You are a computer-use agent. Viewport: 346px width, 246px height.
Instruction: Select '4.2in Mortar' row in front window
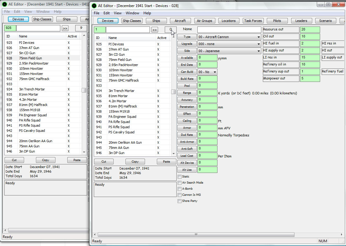tap(132, 101)
